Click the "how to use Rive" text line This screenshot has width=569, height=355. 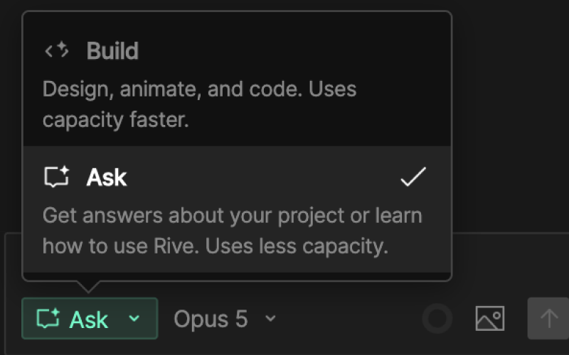[120, 246]
